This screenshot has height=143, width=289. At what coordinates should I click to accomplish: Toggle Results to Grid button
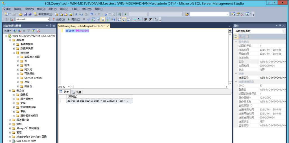(124, 19)
